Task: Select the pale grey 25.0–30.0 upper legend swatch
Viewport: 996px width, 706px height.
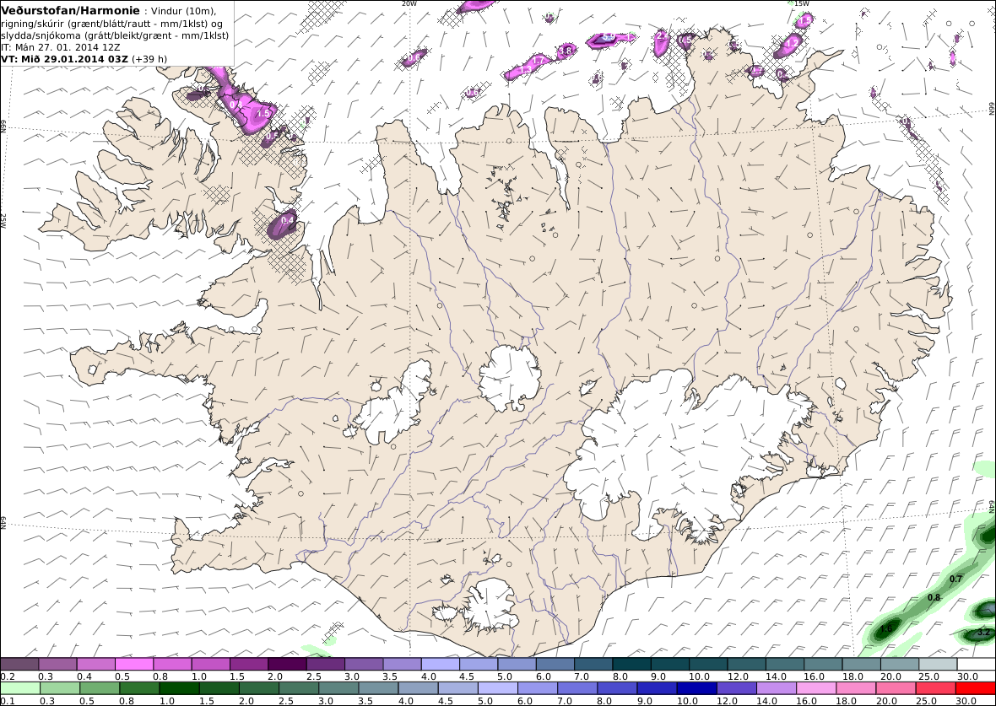Action: [x=939, y=664]
